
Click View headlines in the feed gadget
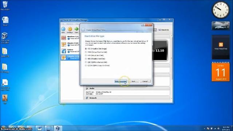(221, 49)
